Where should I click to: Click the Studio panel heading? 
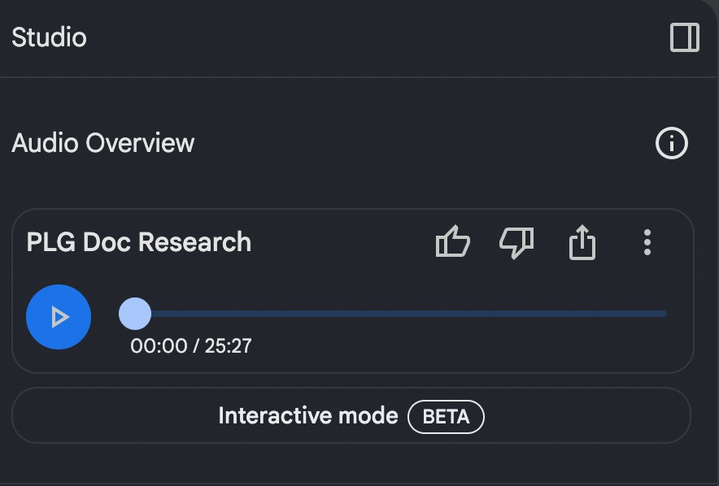[x=49, y=37]
